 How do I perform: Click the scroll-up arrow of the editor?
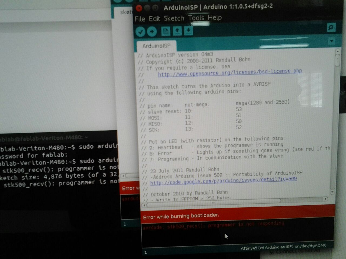pyautogui.click(x=338, y=51)
